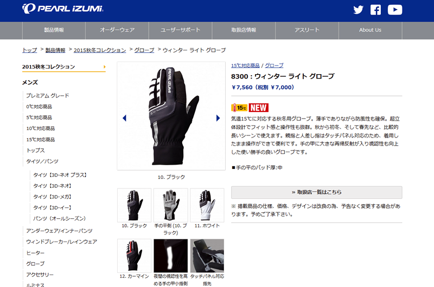Click the red NEW badge
Screen dimensions: 434x287
(x=259, y=108)
